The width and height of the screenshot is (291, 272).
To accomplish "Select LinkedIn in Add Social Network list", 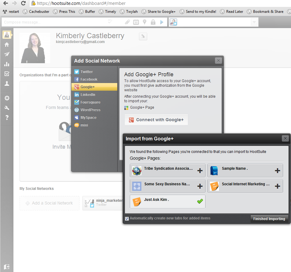I will pos(94,94).
